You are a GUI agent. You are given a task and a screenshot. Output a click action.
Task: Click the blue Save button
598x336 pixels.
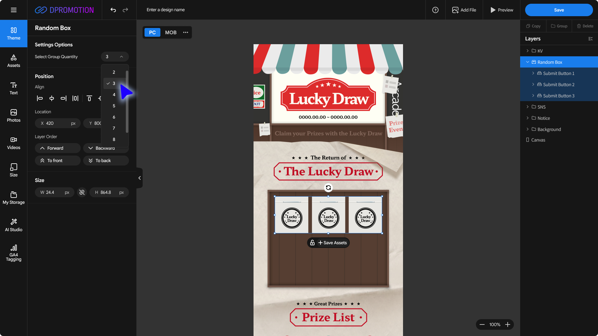pos(559,10)
